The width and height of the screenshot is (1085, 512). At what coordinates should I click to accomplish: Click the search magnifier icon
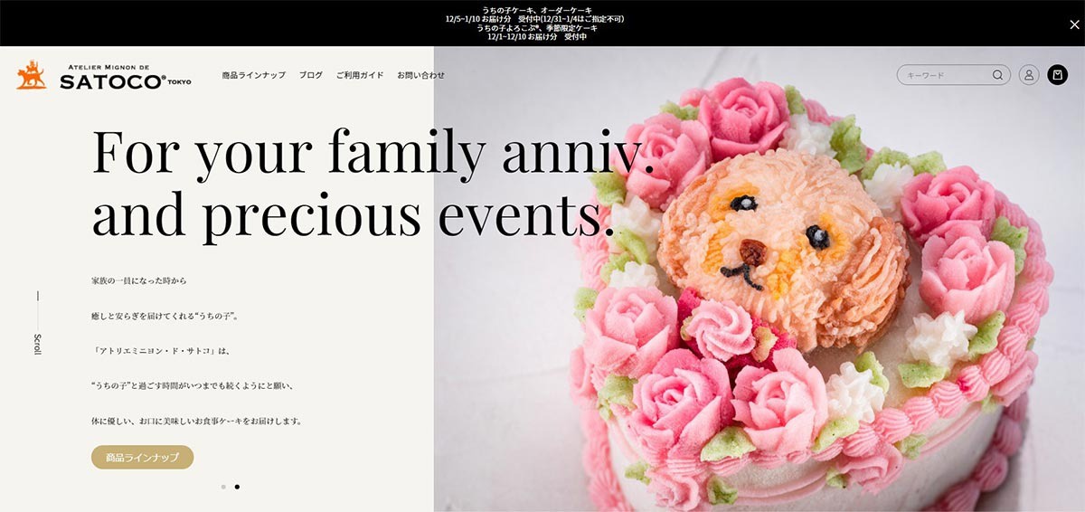[998, 75]
